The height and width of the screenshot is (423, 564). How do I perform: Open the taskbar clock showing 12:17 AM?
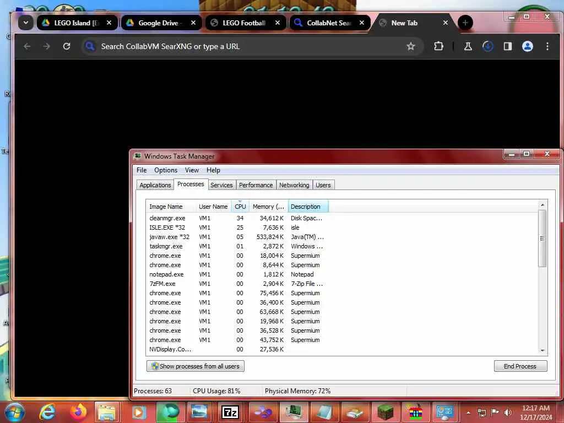coord(535,413)
